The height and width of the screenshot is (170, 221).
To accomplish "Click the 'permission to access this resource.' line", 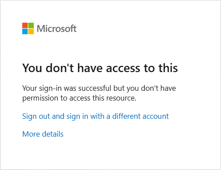I will 79,98.
